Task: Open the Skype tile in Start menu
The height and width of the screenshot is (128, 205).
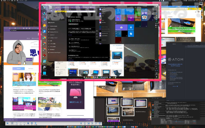Action: click(x=131, y=34)
